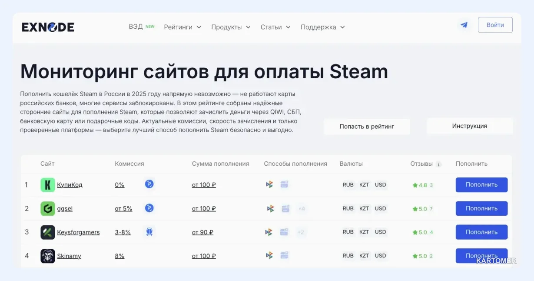Click от 100 ₽ amount in Skinamy row
This screenshot has height=281, width=534.
point(204,256)
